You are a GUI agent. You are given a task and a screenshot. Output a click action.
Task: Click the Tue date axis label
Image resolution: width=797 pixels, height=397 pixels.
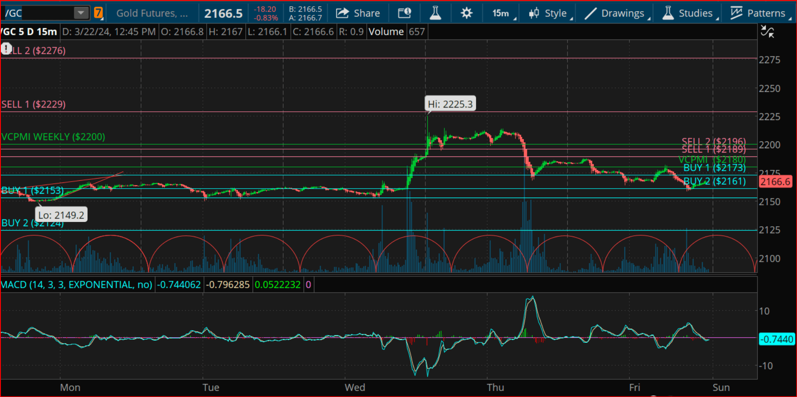click(211, 387)
